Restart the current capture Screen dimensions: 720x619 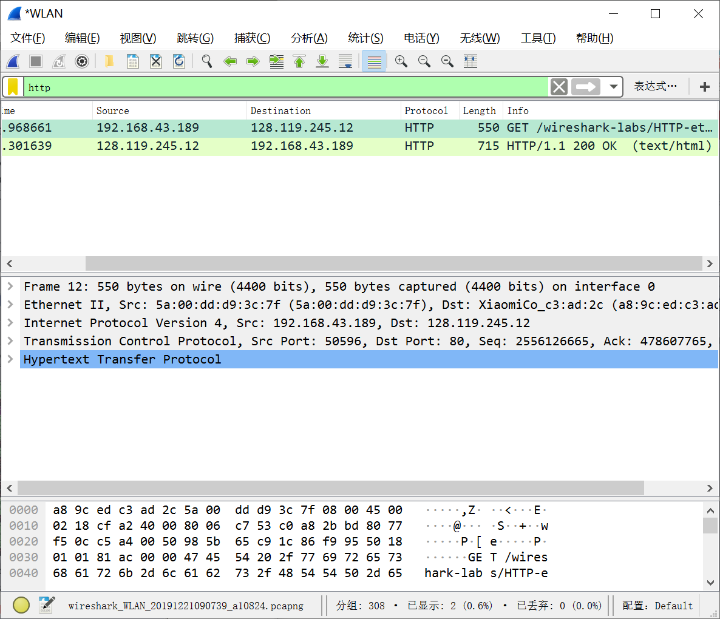[59, 61]
